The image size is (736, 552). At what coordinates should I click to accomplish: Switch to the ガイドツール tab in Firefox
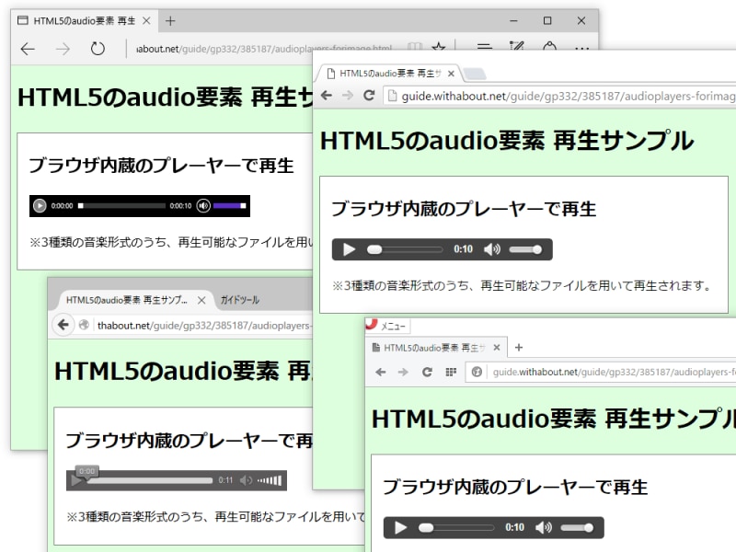point(240,300)
